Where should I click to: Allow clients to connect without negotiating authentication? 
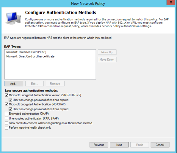[7, 123]
